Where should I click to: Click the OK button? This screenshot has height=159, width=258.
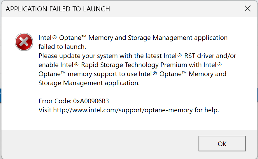point(222,144)
